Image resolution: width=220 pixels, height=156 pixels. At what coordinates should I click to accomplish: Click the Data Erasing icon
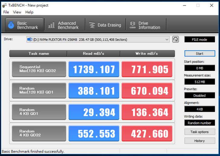[92, 25]
